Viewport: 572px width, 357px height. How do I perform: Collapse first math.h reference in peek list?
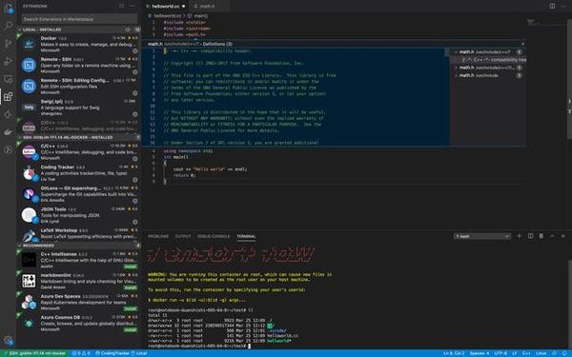[456, 52]
